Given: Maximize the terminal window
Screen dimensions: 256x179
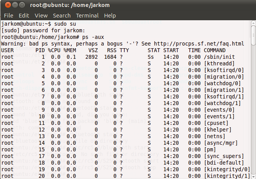Looking at the screenshot, I should [x=22, y=5].
